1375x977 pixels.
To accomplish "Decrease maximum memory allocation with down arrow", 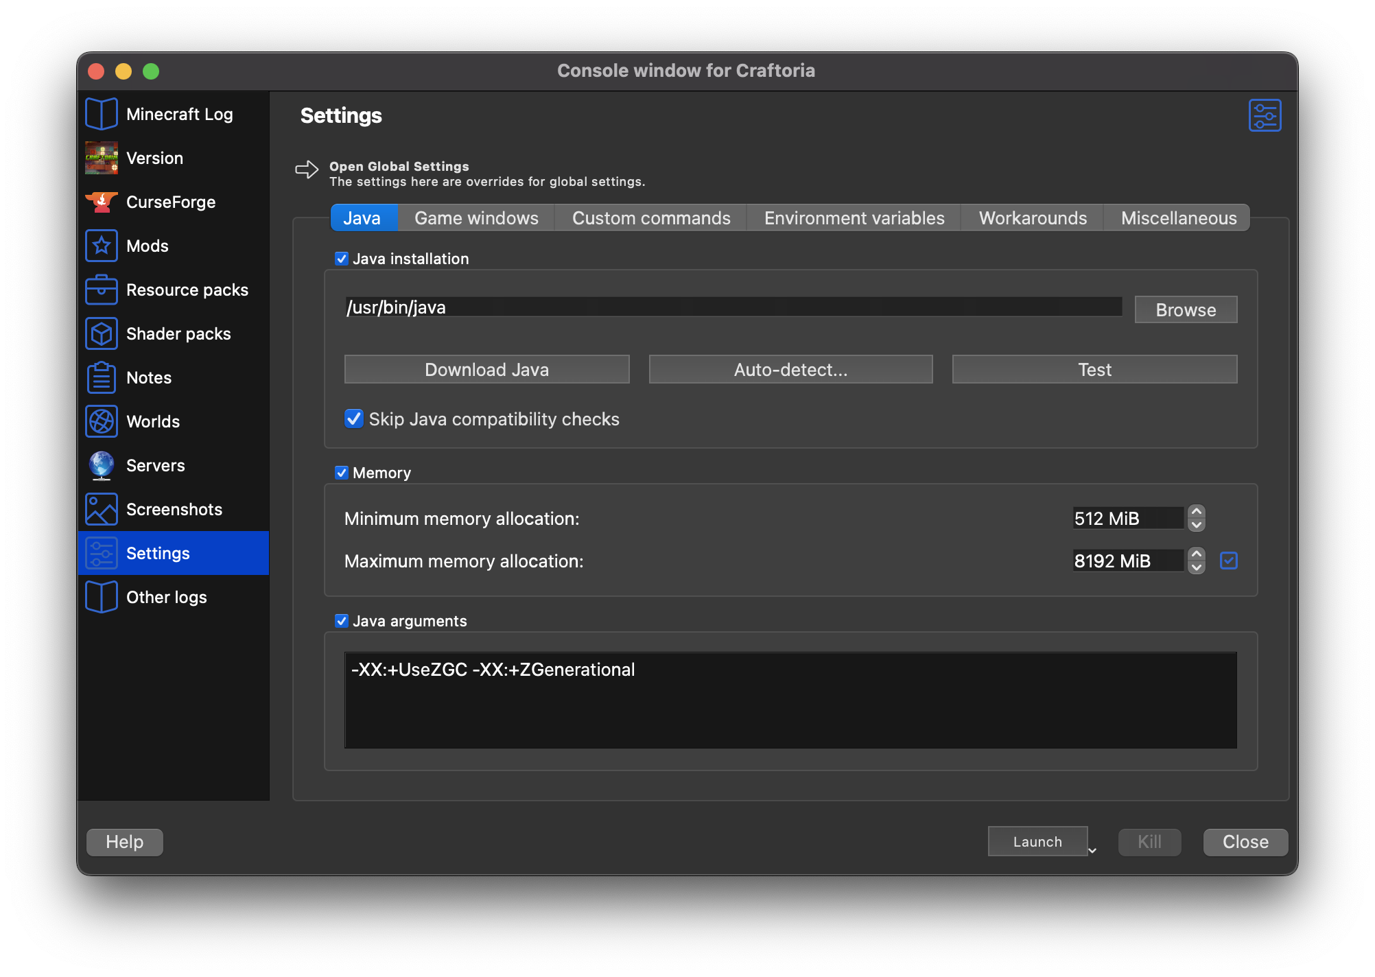I will [x=1197, y=567].
